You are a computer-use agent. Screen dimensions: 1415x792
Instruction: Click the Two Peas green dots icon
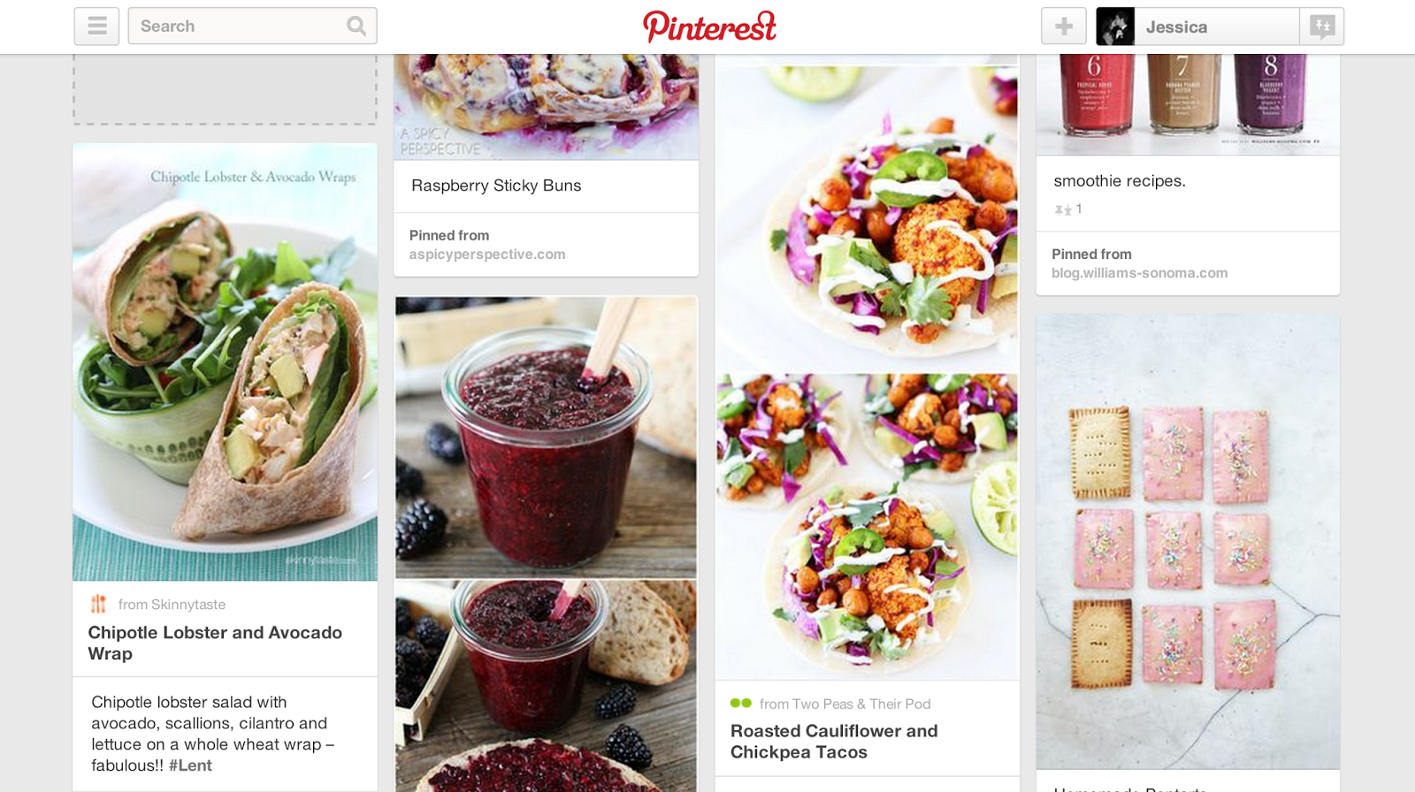[740, 703]
